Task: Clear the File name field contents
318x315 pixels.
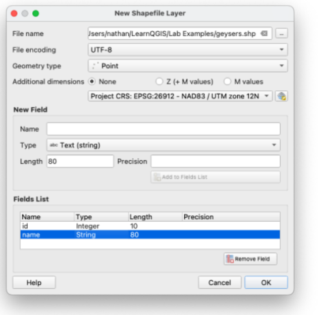Action: click(x=264, y=33)
